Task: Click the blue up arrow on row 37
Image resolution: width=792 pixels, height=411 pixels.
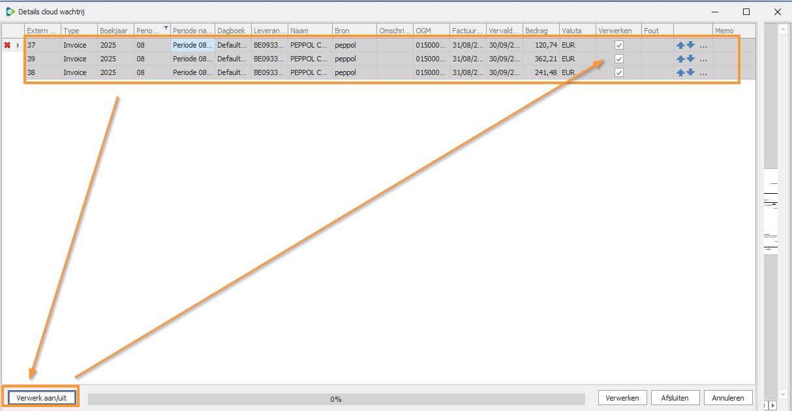Action: coord(680,45)
